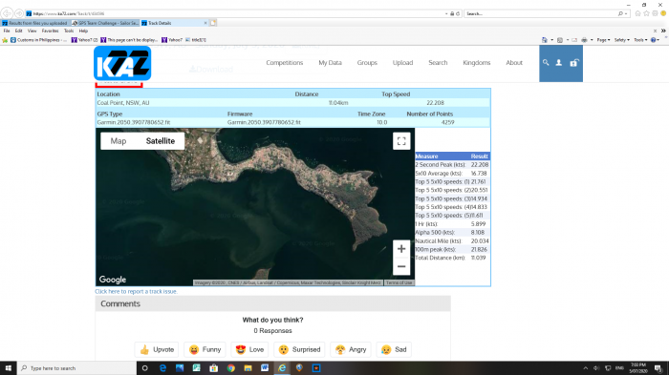Click the volume icon in system tray

pos(596,368)
